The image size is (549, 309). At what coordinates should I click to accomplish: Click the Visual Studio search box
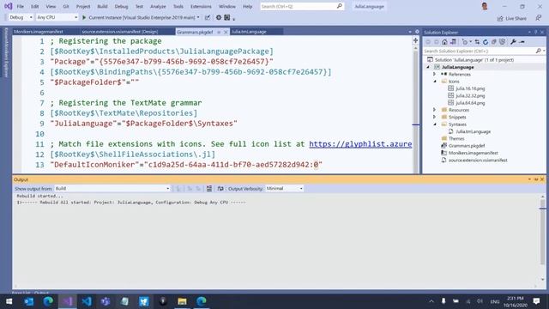click(x=302, y=6)
